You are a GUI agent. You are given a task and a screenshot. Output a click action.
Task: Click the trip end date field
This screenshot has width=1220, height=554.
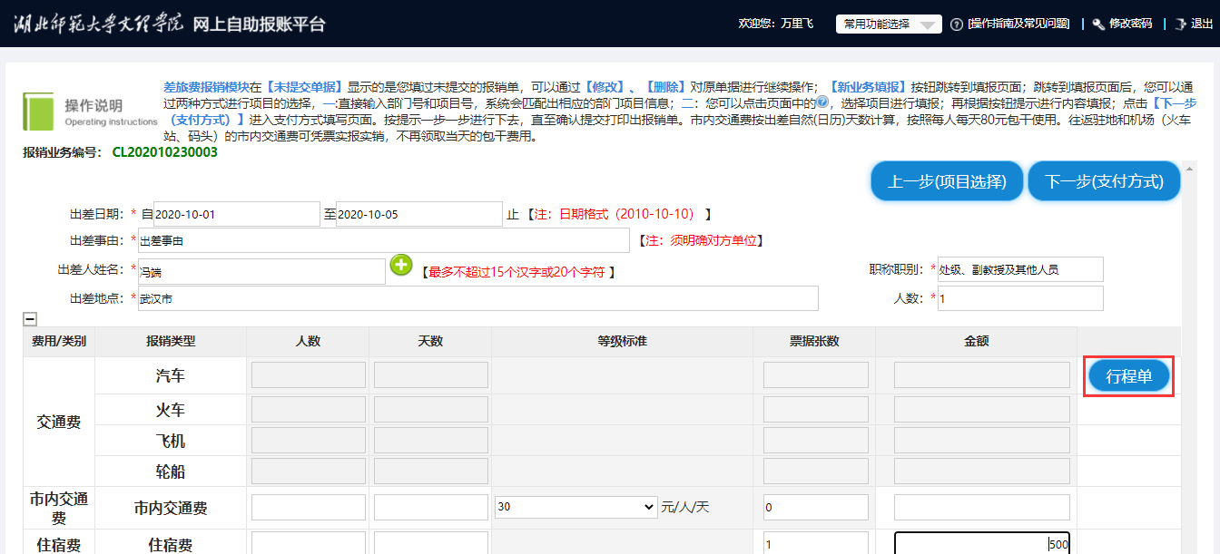418,215
